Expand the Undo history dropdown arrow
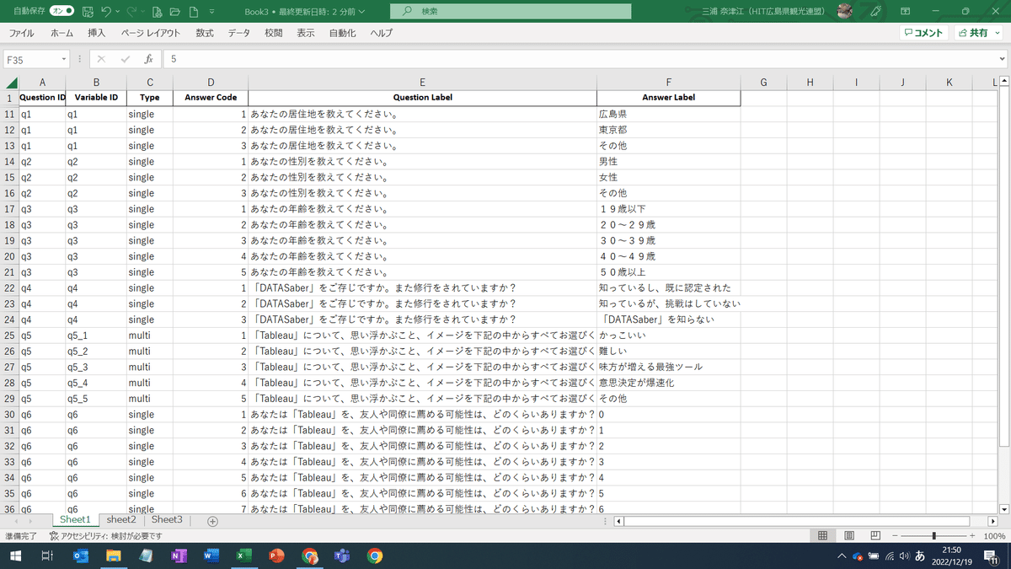 (118, 12)
